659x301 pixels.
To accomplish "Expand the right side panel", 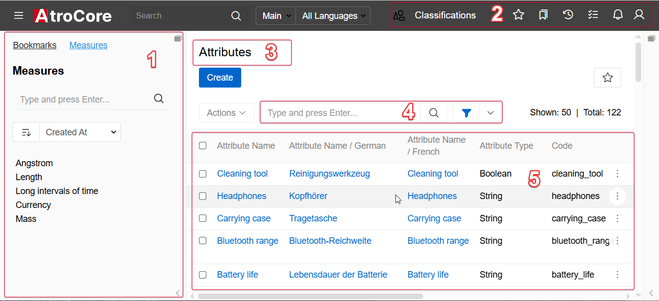I will 651,293.
